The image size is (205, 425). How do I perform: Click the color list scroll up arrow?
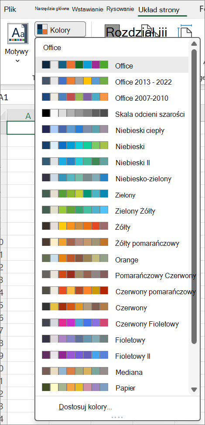194,44
